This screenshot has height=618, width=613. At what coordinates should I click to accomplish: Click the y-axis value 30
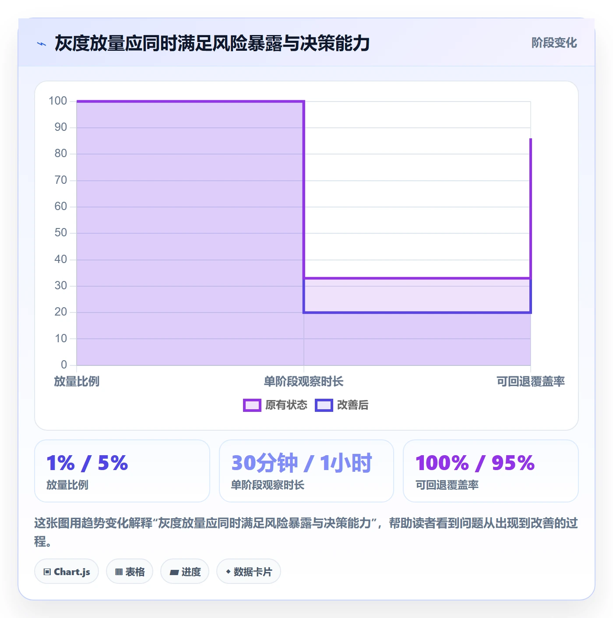coord(61,286)
